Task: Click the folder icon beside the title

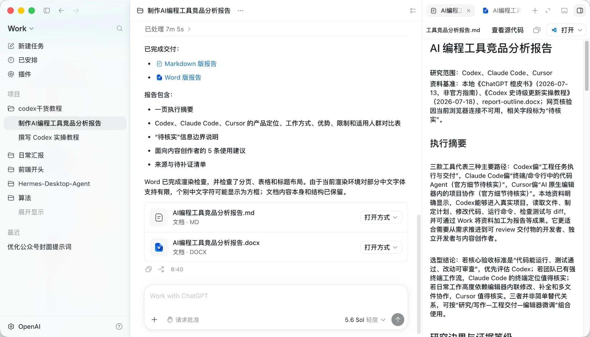Action: tap(140, 10)
